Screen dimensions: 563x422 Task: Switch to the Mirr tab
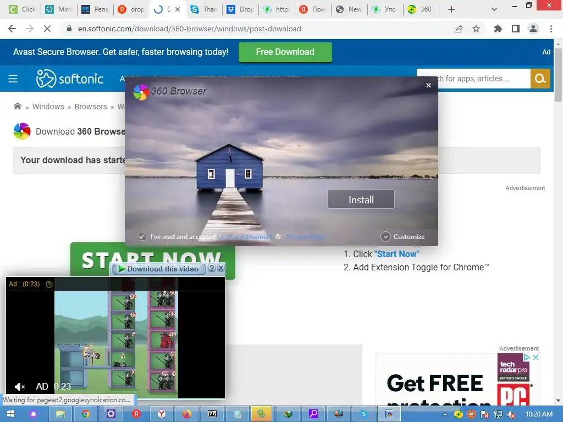pyautogui.click(x=59, y=9)
